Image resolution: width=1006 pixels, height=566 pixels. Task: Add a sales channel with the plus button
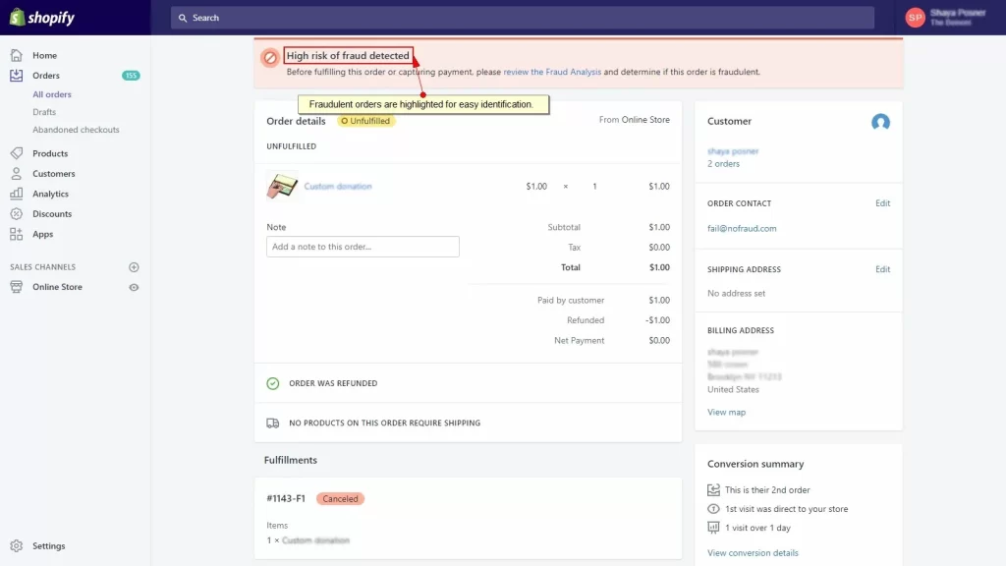[x=135, y=266]
